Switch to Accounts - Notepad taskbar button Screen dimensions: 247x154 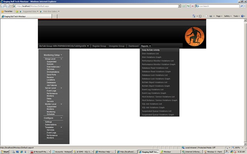pyautogui.click(x=62, y=152)
